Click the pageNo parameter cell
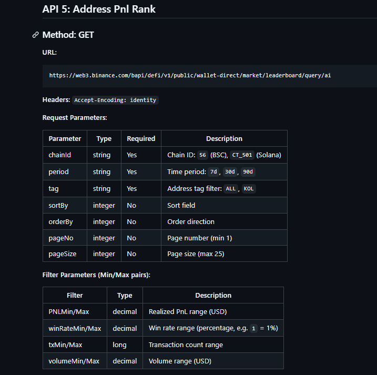The width and height of the screenshot is (377, 375). [65, 238]
